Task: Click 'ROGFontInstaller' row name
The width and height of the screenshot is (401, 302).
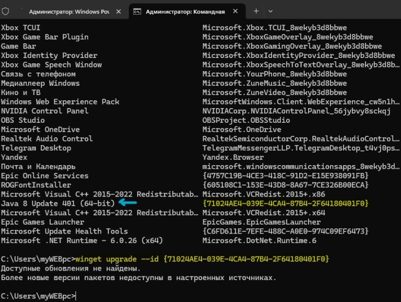Action: [x=36, y=185]
